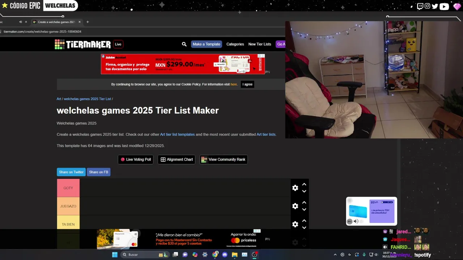Click the pink GOTY tier label
Screen dimensions: 463x260
pyautogui.click(x=68, y=188)
